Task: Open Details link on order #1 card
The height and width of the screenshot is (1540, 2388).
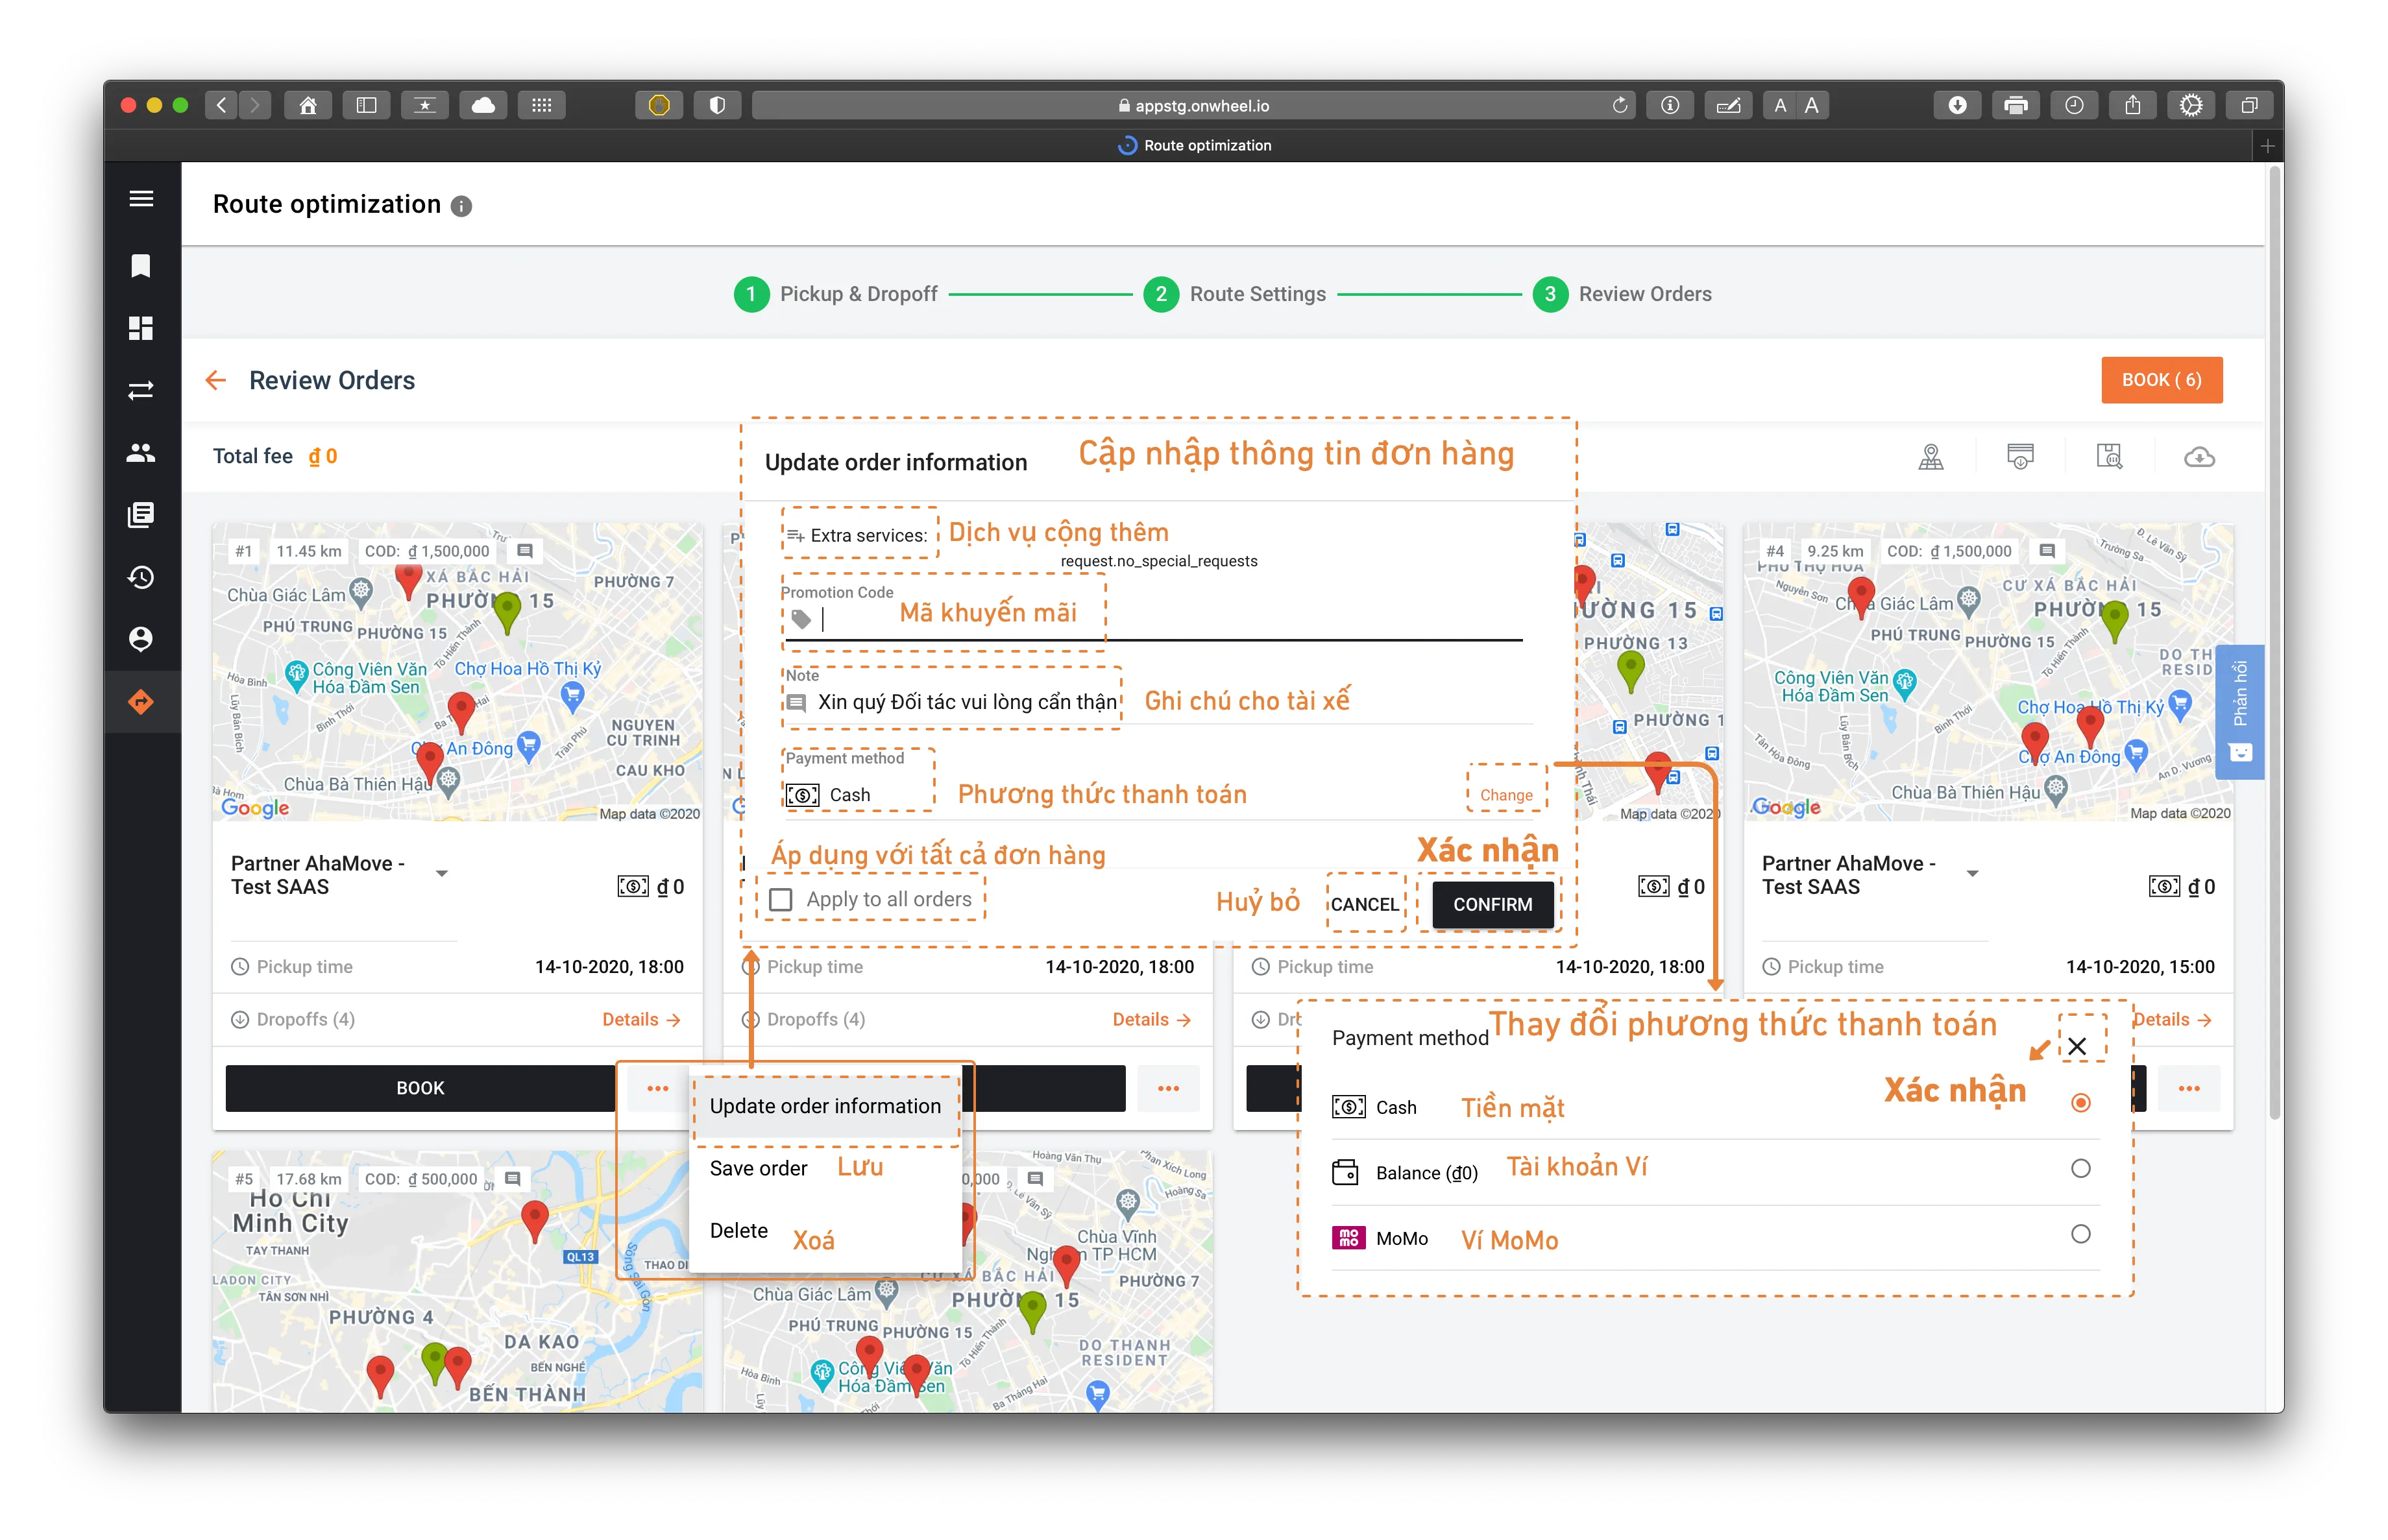Action: (x=641, y=1020)
